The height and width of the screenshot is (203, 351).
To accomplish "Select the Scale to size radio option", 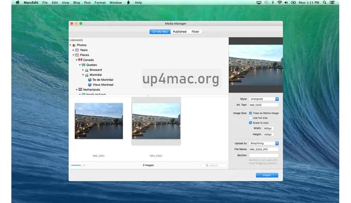I will tap(251, 123).
